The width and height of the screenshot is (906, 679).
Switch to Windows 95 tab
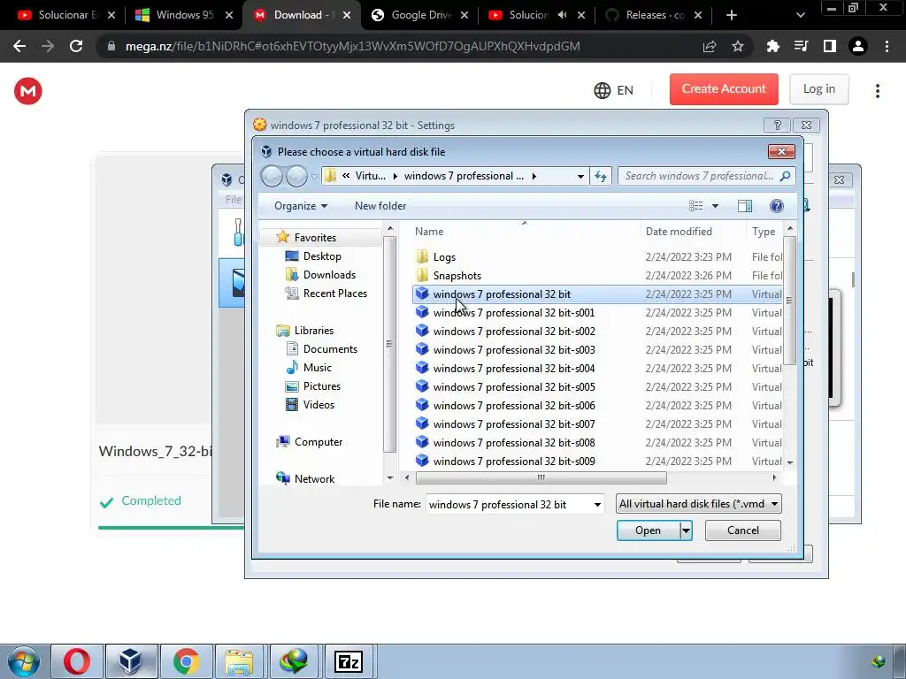coord(184,15)
